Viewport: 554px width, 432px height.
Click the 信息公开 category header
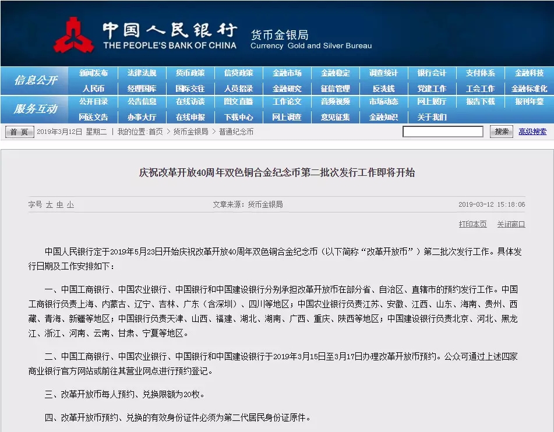pos(36,80)
